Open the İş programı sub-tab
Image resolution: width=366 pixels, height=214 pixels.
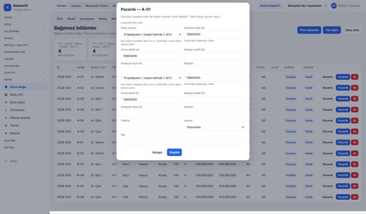coord(87,19)
